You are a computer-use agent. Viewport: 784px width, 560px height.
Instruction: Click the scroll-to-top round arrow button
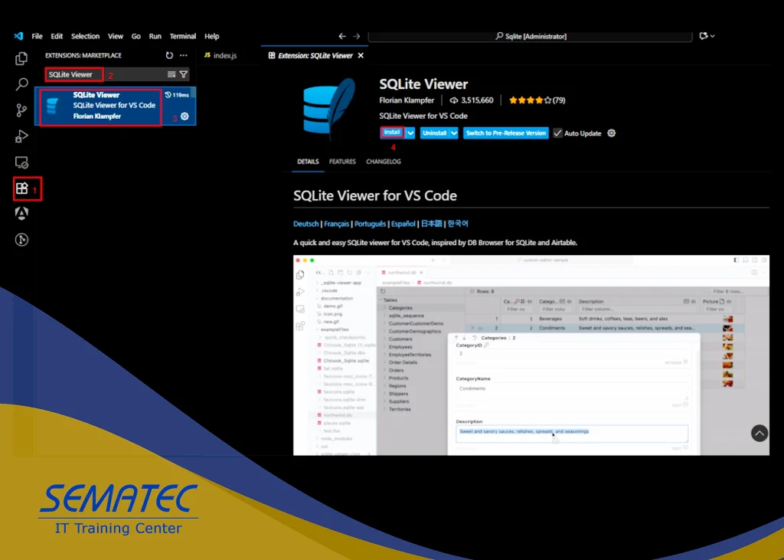click(x=759, y=433)
